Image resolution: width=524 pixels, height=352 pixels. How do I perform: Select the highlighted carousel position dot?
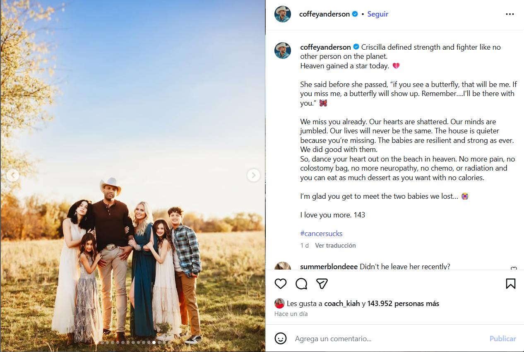(x=154, y=342)
